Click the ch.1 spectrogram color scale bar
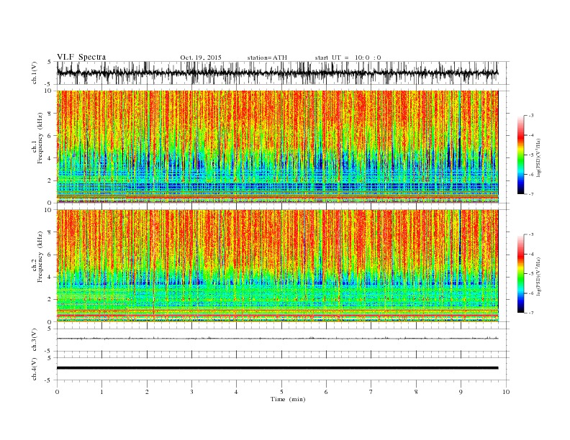The width and height of the screenshot is (570, 440). click(x=520, y=155)
